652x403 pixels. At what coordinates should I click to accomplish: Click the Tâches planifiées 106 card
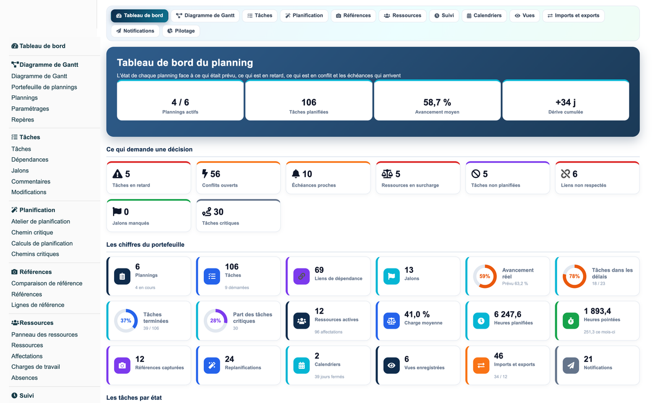[309, 100]
